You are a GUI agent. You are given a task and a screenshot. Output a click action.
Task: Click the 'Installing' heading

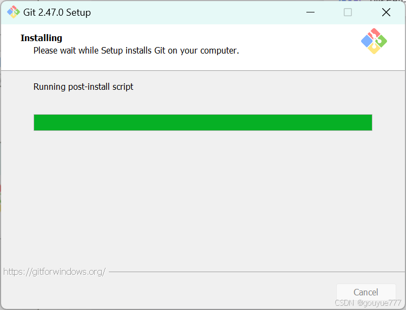point(42,38)
